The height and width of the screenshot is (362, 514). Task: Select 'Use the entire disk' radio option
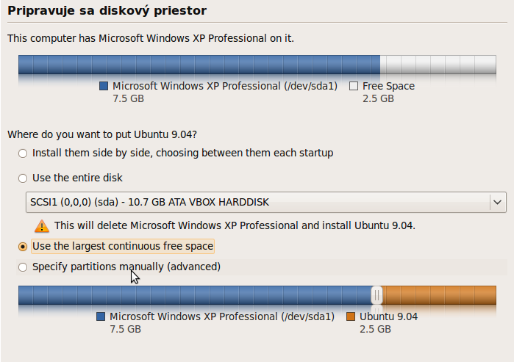click(23, 178)
